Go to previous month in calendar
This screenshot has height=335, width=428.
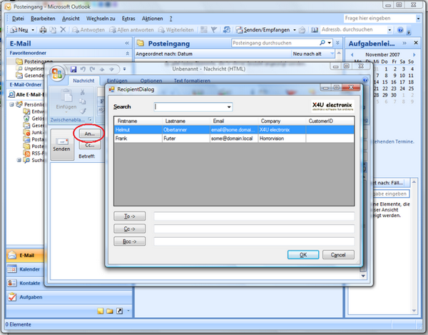pos(352,55)
